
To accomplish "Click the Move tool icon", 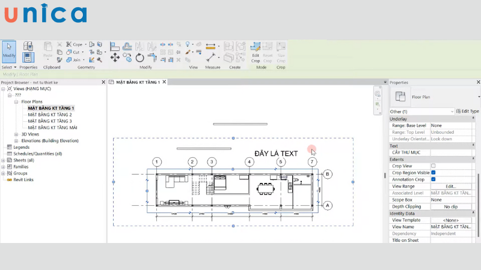I will 114,58.
